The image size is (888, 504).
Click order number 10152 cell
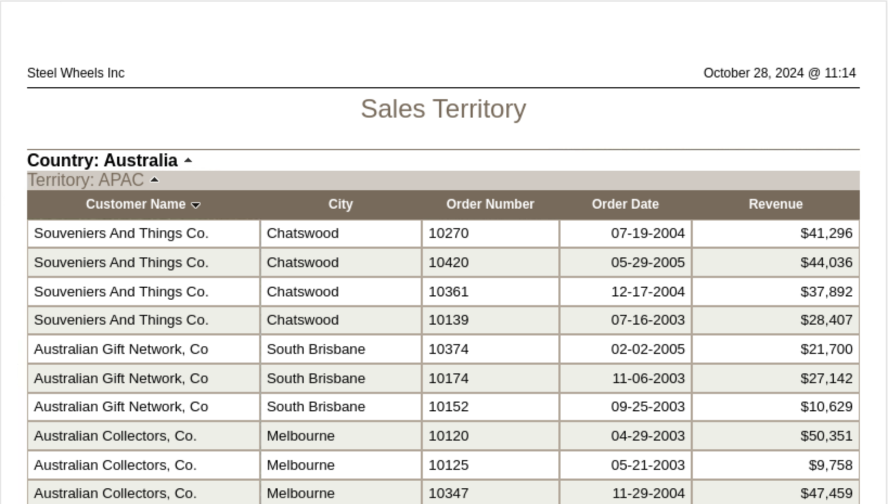449,407
